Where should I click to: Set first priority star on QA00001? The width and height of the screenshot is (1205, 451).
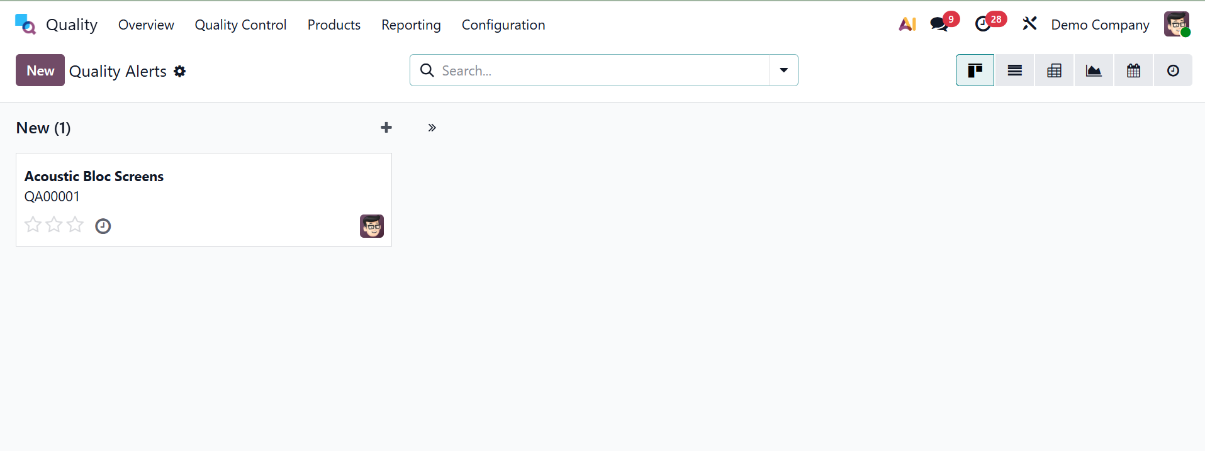[x=33, y=225]
